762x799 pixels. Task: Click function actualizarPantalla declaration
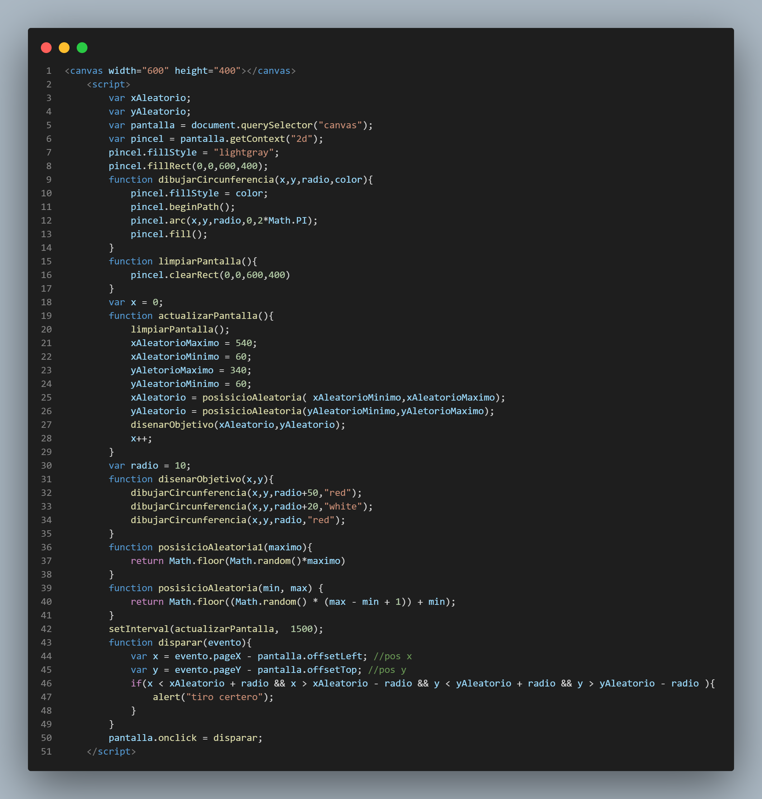click(x=191, y=316)
